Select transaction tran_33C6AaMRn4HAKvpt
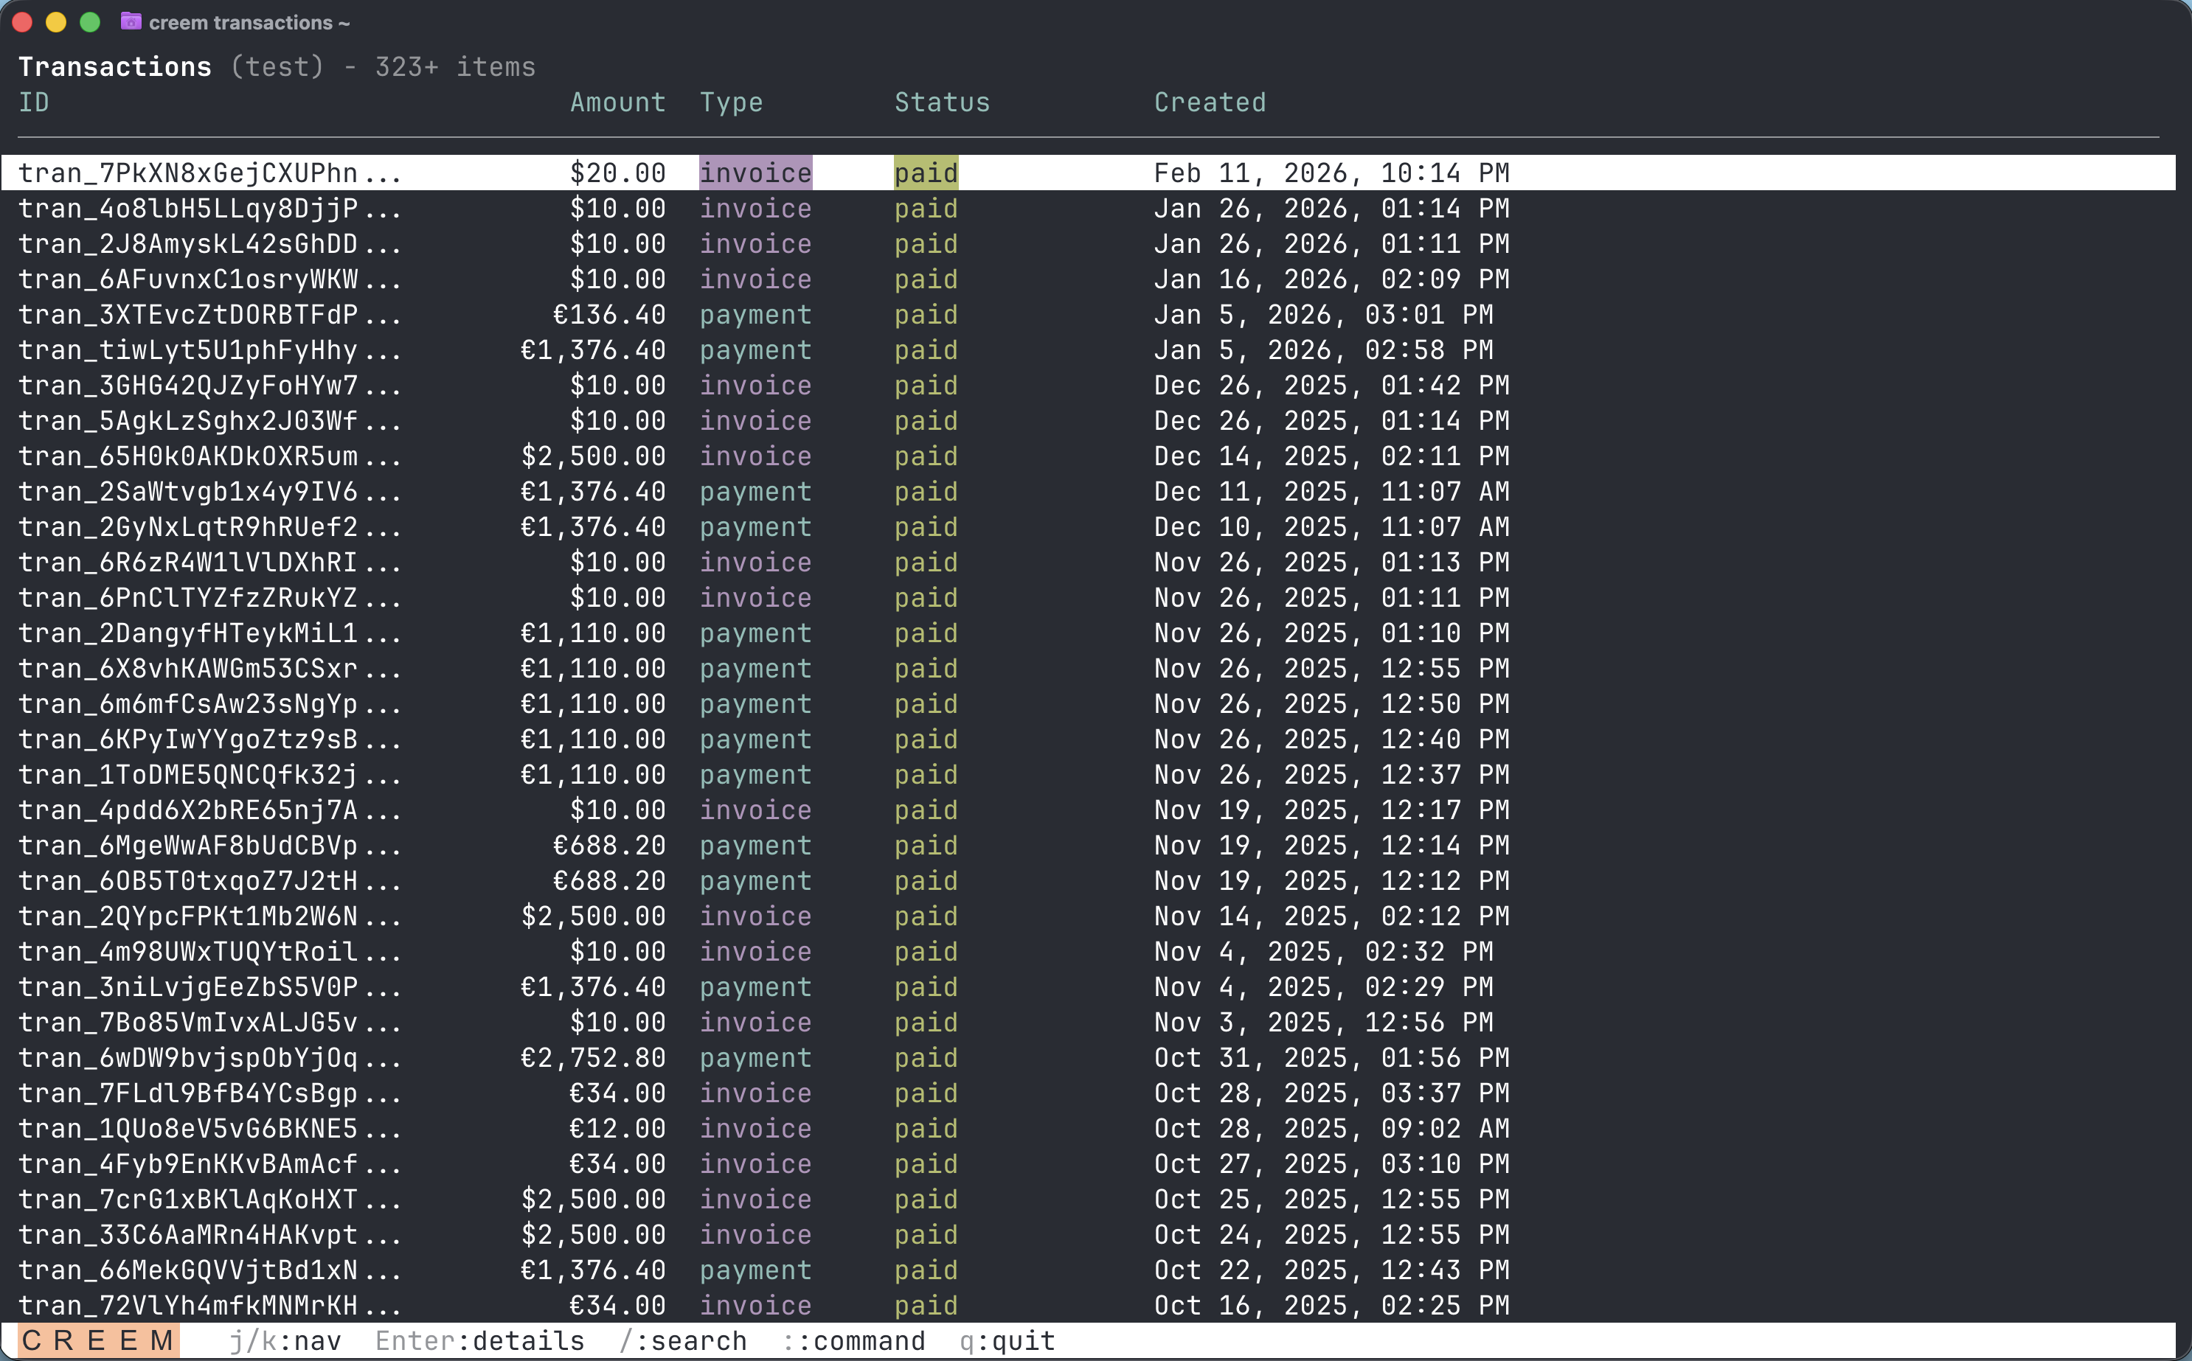The height and width of the screenshot is (1361, 2192). [x=1089, y=1235]
